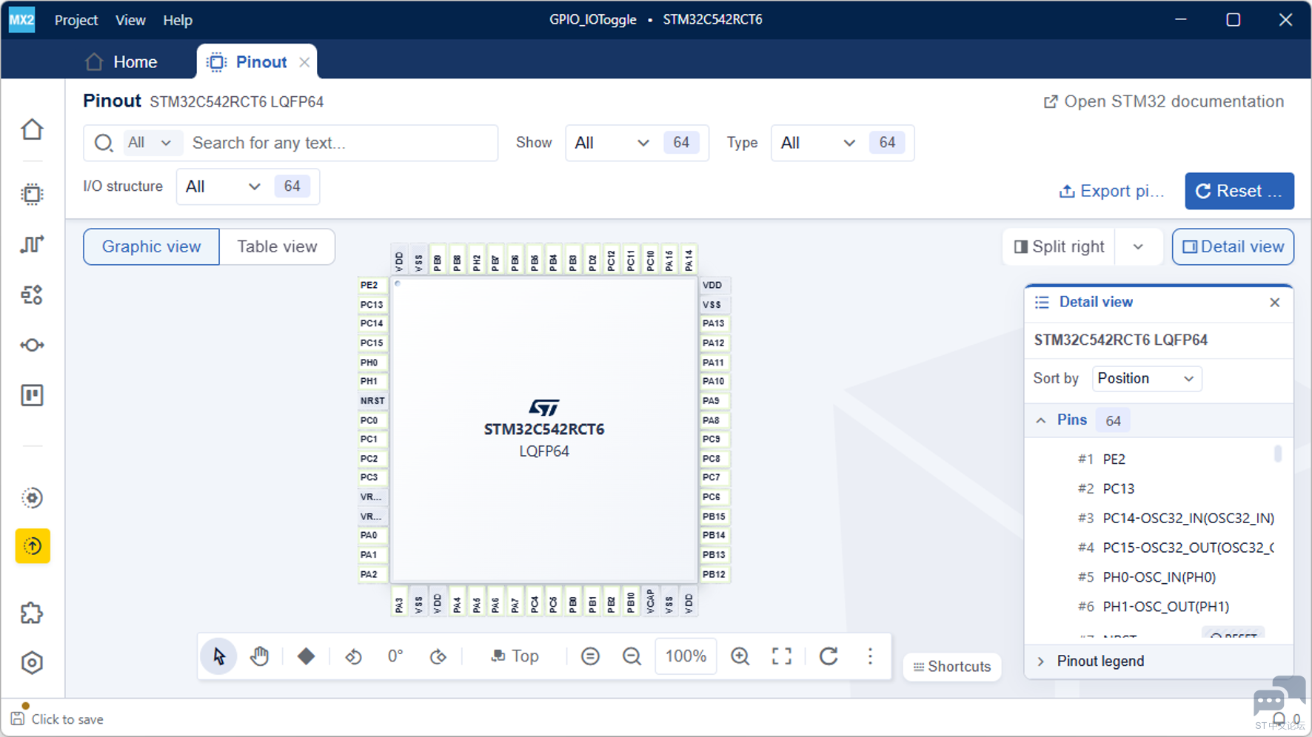Click the diamond marker tool icon
Viewport: 1312px width, 737px height.
[306, 656]
